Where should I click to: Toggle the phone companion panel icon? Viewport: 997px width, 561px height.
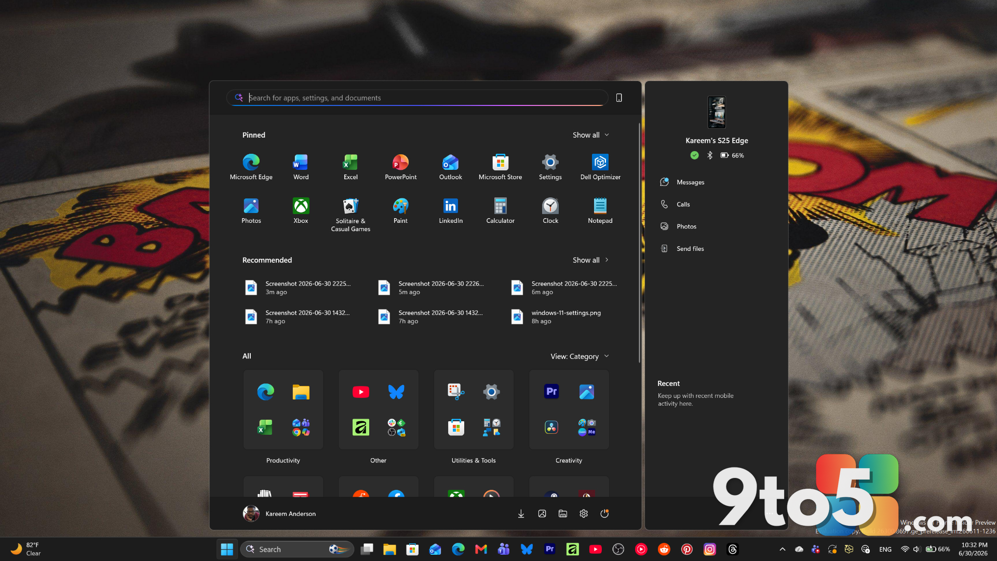(x=618, y=98)
